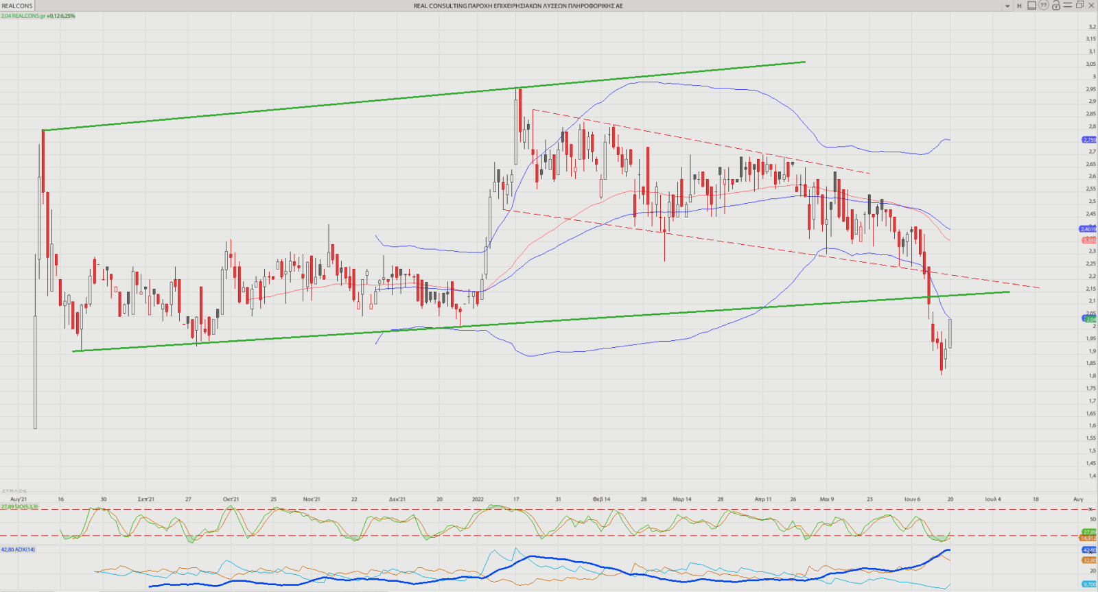This screenshot has width=1098, height=592.
Task: Click the Δεκ'21 date axis label
Action: point(397,499)
